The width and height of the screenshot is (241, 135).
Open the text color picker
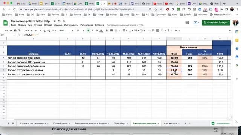[x=101, y=31]
